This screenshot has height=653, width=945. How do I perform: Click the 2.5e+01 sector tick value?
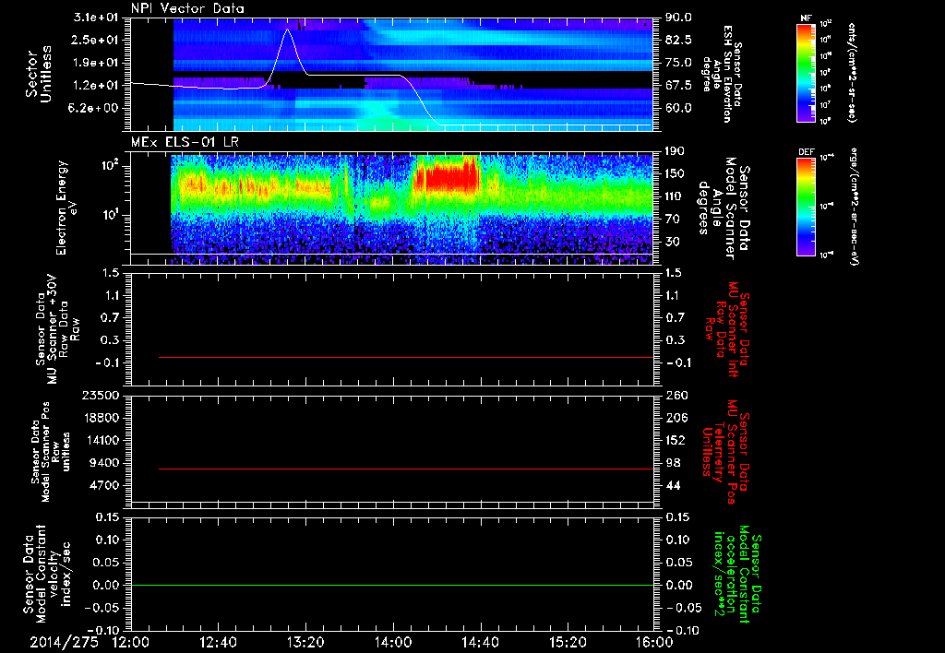click(96, 40)
